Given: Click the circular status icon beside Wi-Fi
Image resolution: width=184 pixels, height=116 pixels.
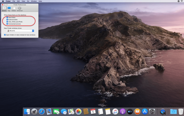Looking at the screenshot, I should pyautogui.click(x=178, y=1).
